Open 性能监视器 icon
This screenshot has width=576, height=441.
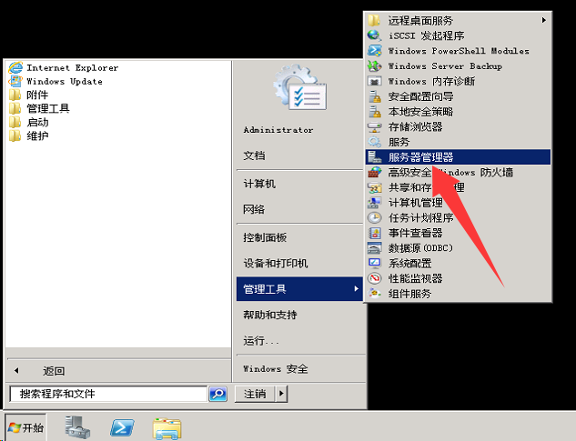(374, 278)
